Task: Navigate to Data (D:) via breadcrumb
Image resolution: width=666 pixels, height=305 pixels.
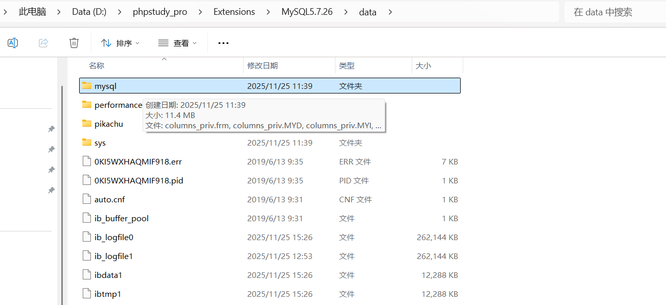Action: (89, 11)
